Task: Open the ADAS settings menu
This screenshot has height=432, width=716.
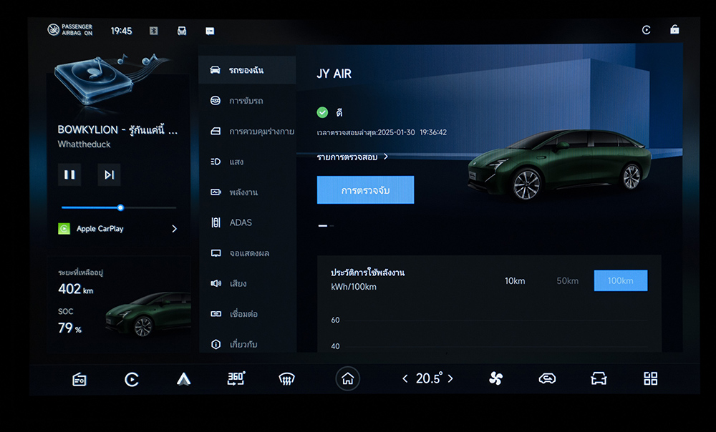Action: pos(241,222)
